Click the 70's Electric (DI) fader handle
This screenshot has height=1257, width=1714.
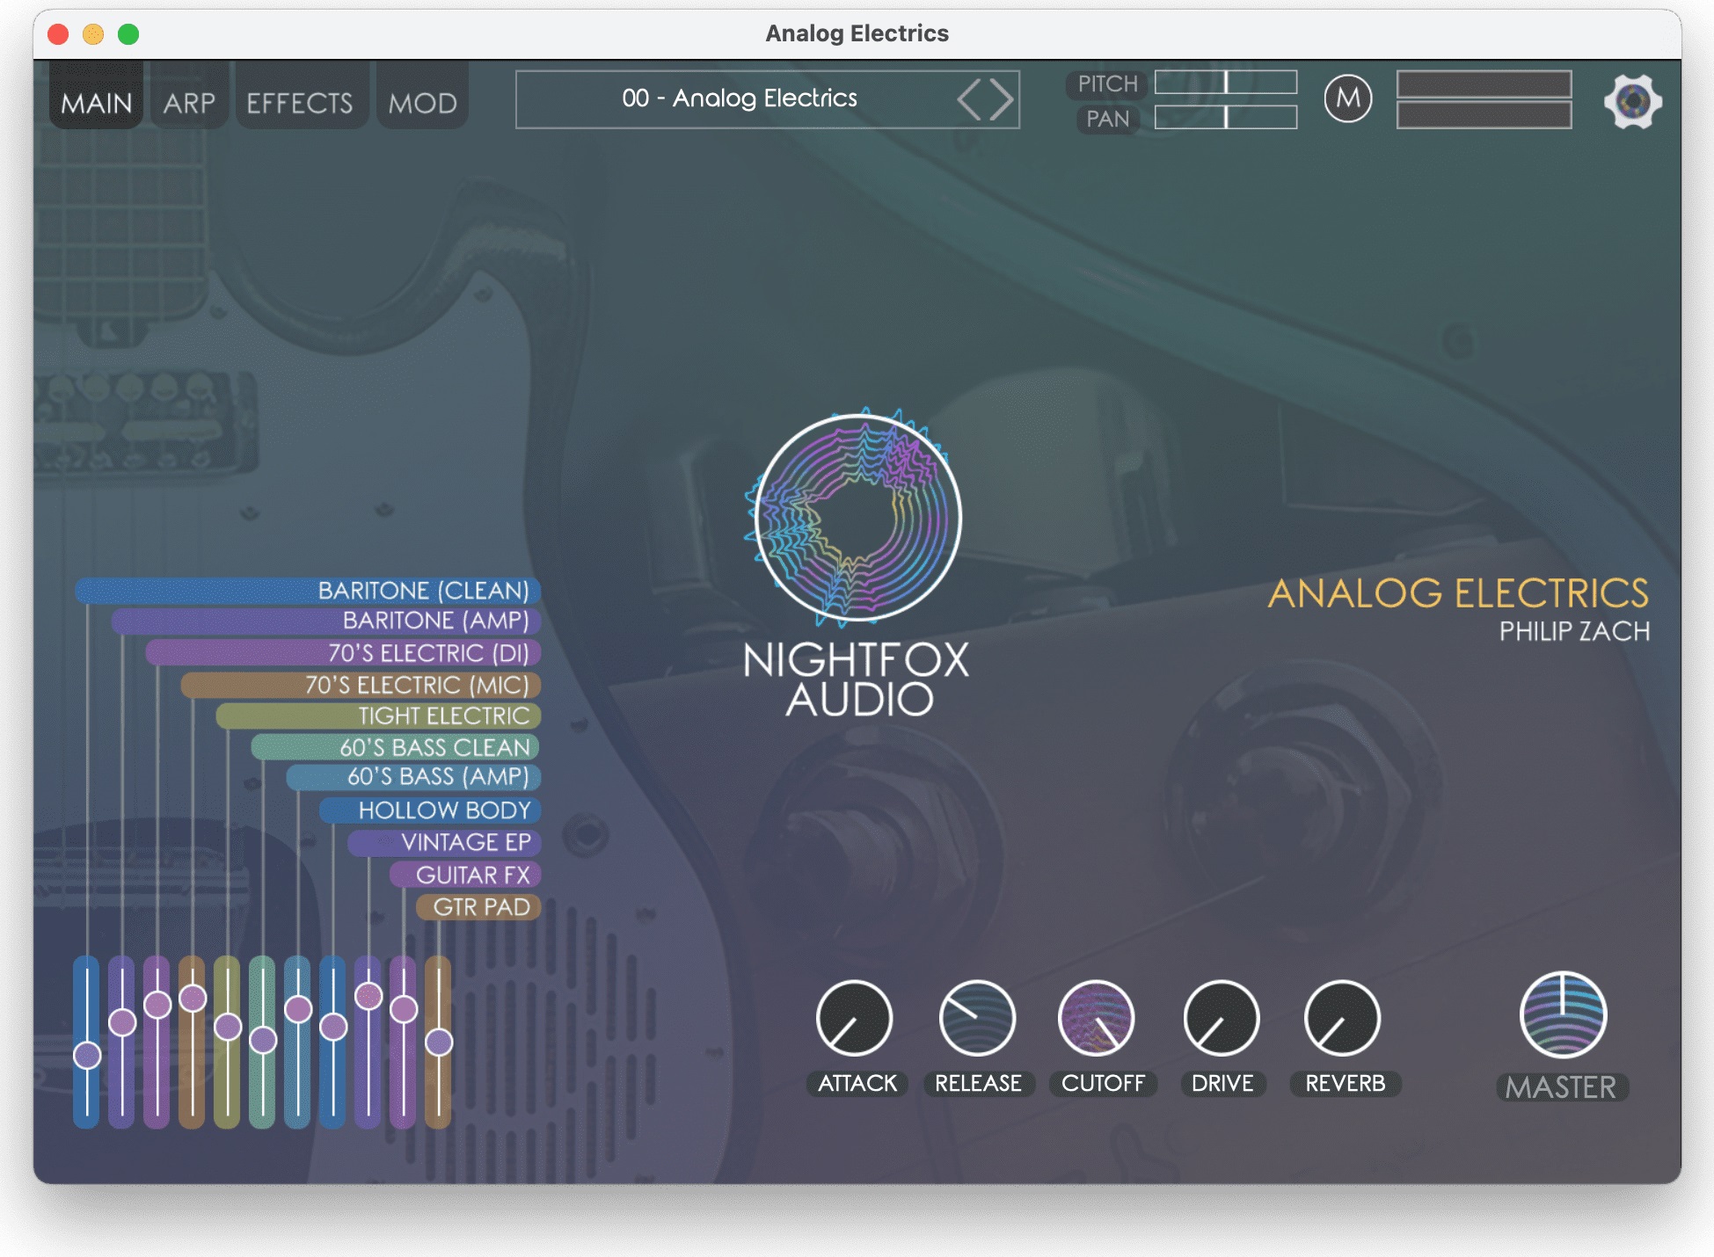(157, 1005)
